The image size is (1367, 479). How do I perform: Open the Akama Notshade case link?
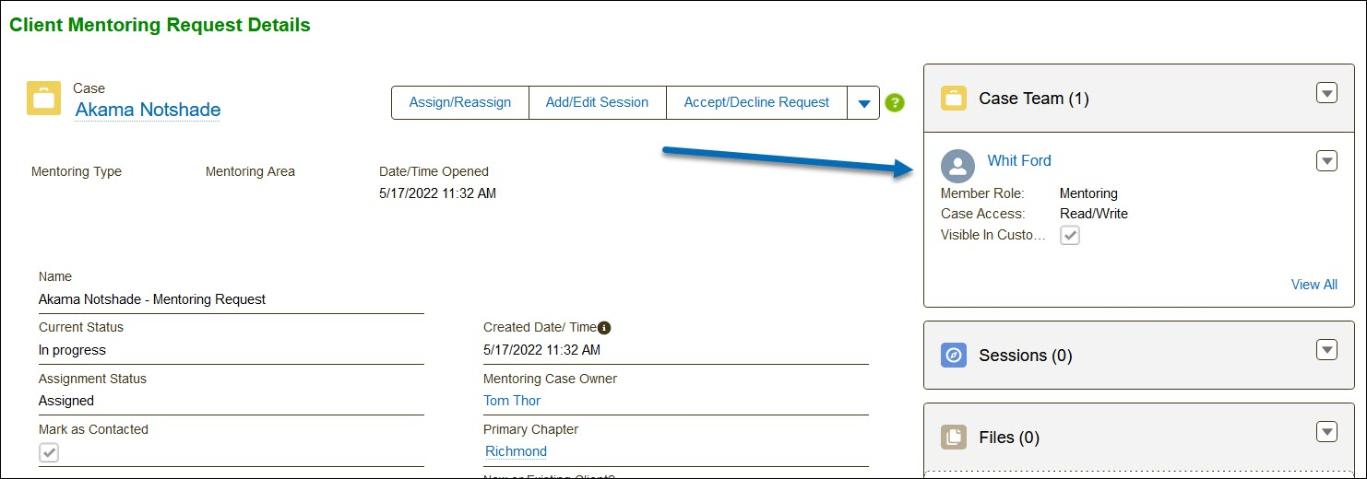pos(148,110)
